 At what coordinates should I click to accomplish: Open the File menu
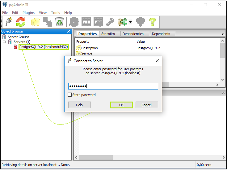click(5, 13)
